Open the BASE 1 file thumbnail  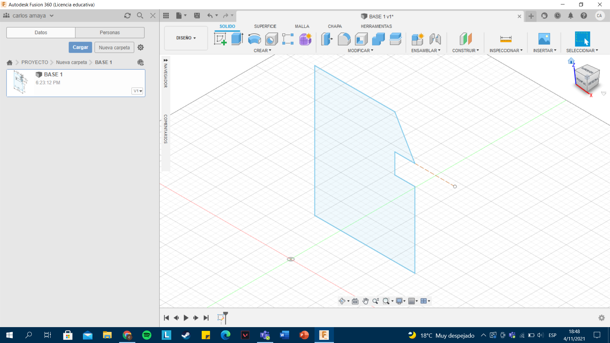point(20,82)
